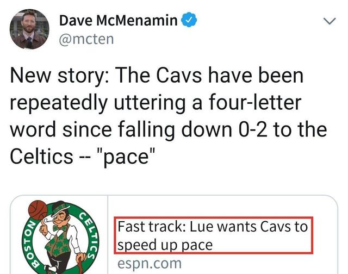Open the 'Fast track: Lue wants Cavs' headline

pos(213,226)
